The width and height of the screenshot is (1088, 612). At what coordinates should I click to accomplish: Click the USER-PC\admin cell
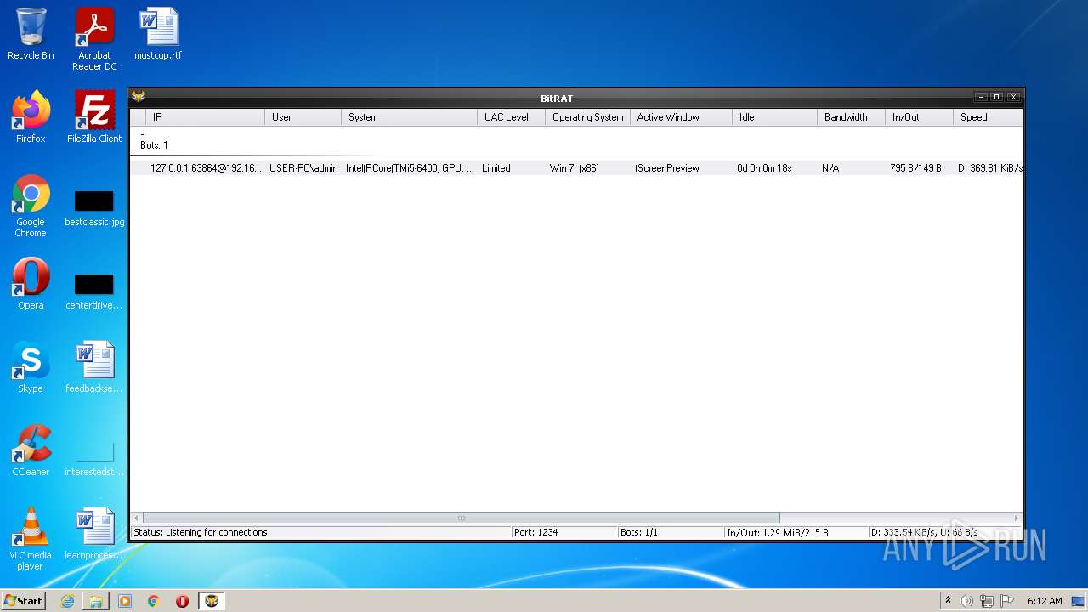303,168
